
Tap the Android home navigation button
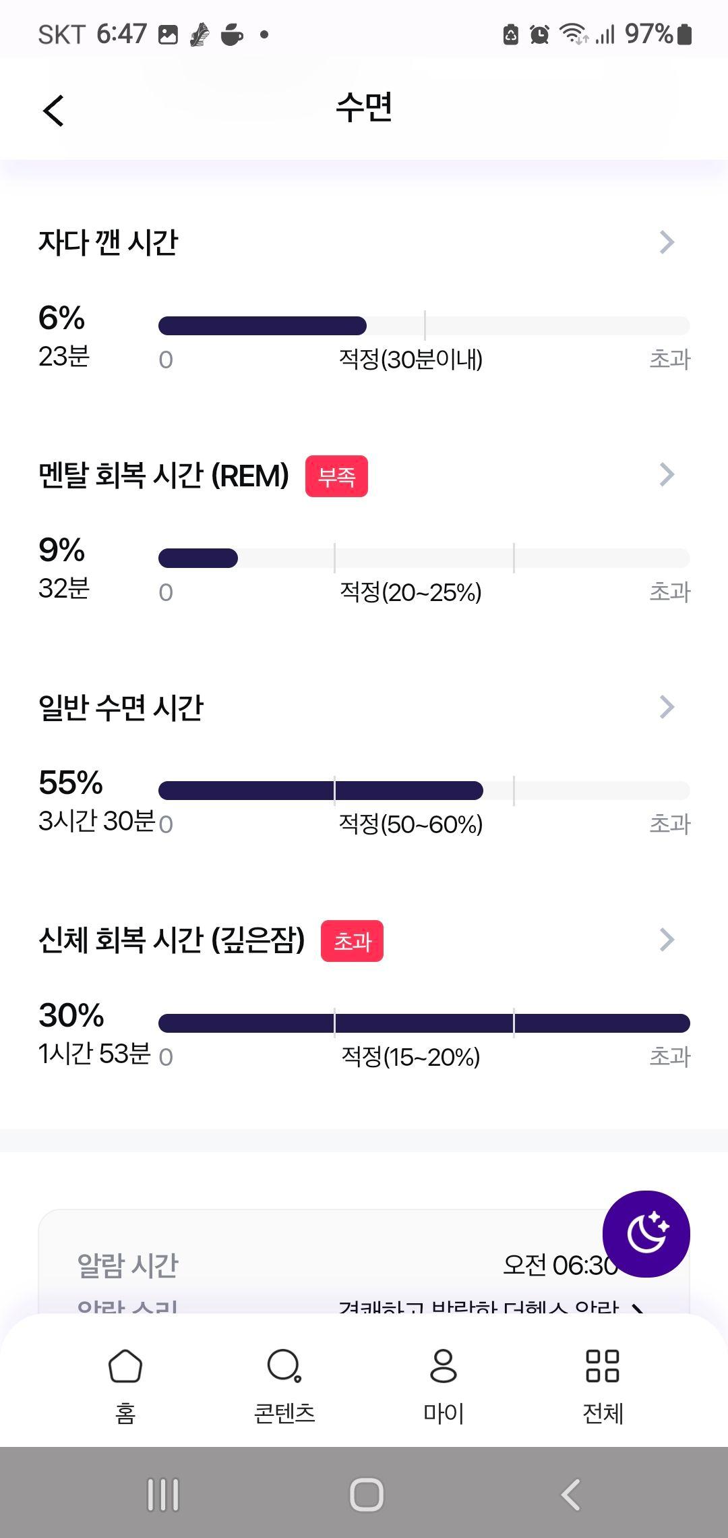(366, 1494)
